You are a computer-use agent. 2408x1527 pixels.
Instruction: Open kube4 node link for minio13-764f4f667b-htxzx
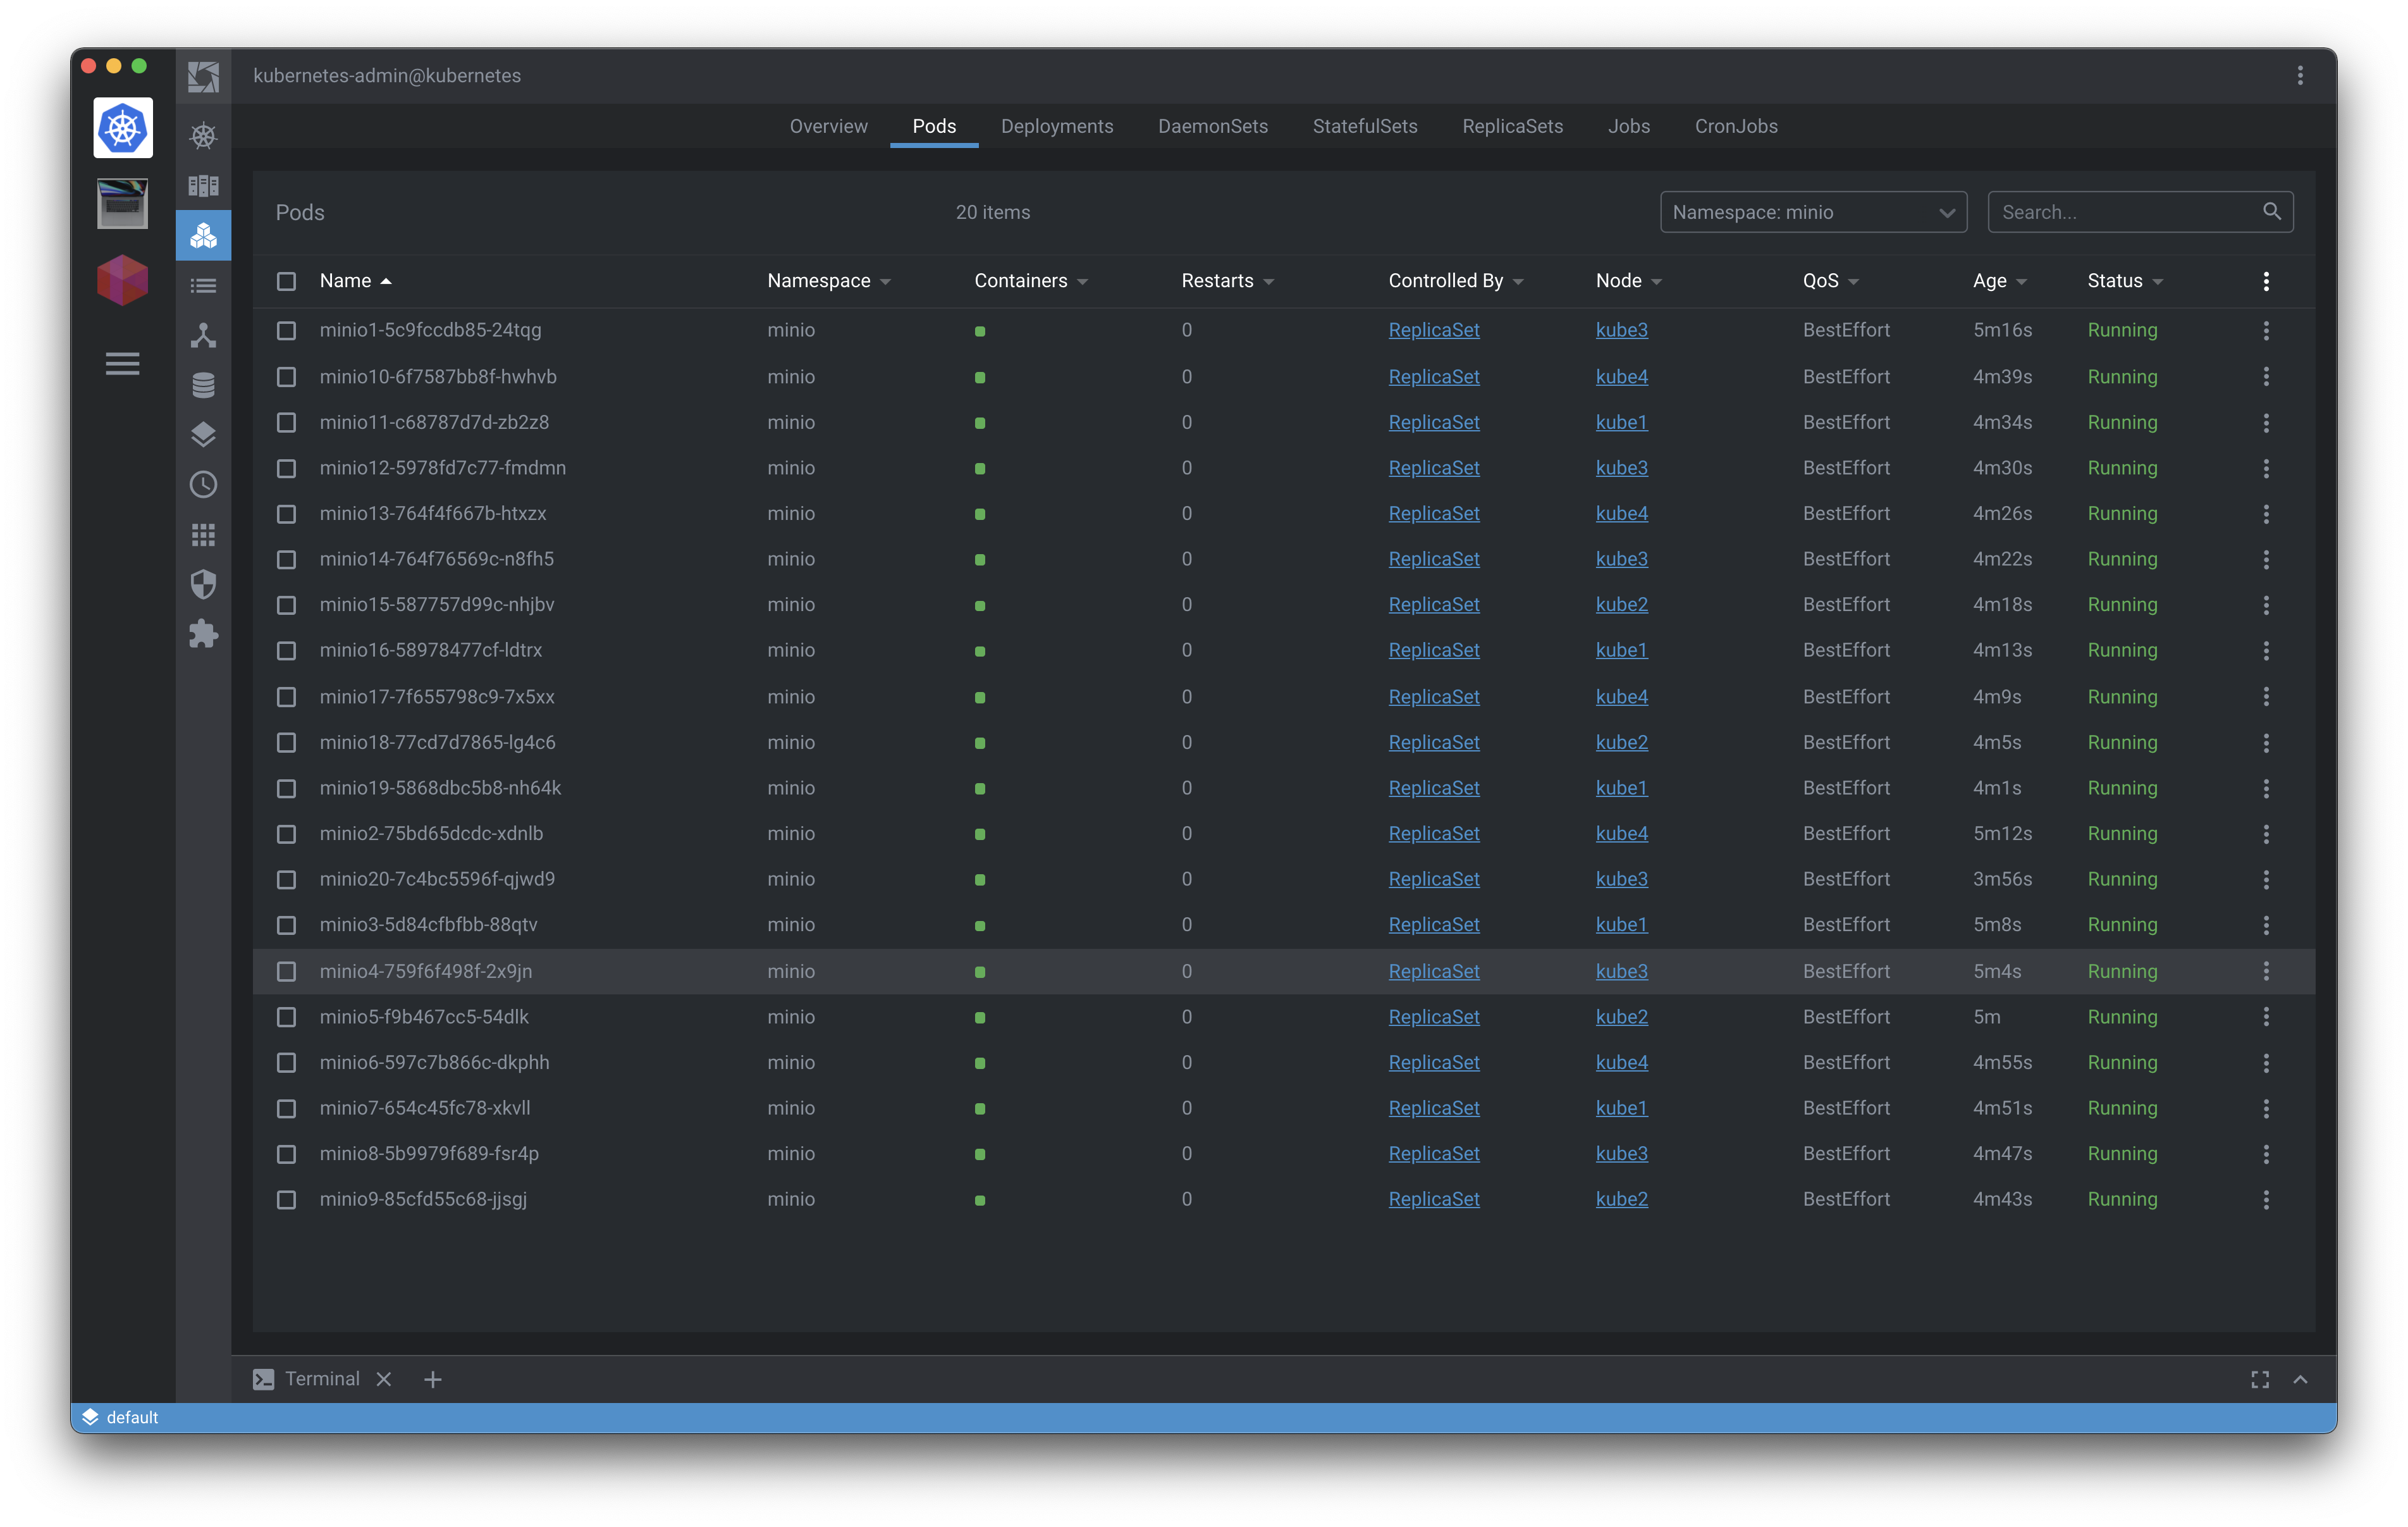(x=1622, y=514)
